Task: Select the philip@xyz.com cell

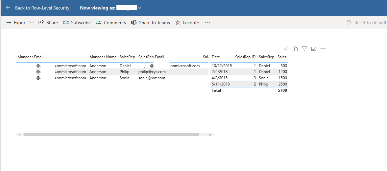Action: (152, 72)
